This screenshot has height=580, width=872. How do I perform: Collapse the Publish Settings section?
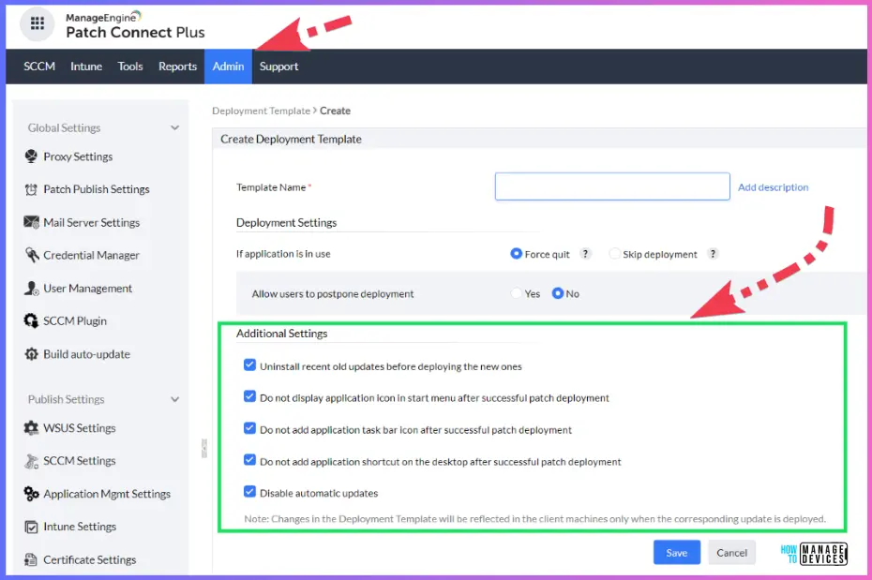(x=174, y=399)
